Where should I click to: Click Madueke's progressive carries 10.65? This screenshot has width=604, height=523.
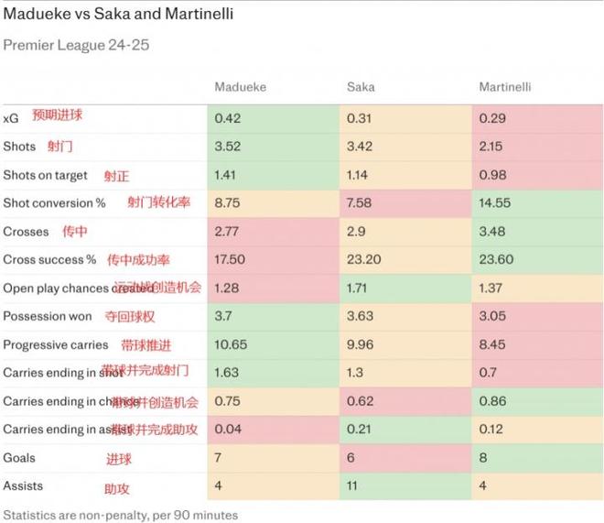coord(231,344)
